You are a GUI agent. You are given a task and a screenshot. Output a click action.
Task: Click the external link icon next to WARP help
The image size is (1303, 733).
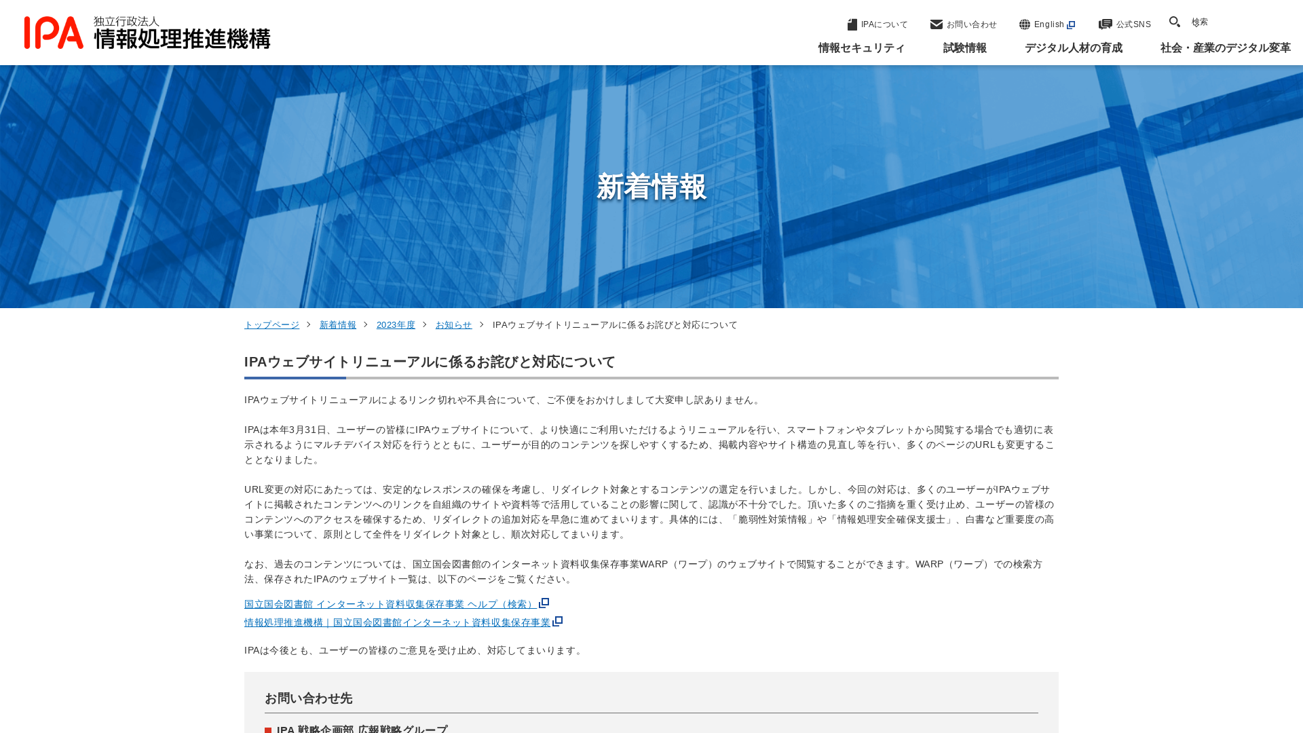coord(544,602)
